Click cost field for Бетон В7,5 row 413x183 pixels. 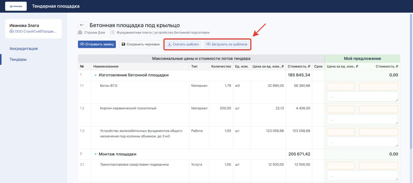point(378,87)
